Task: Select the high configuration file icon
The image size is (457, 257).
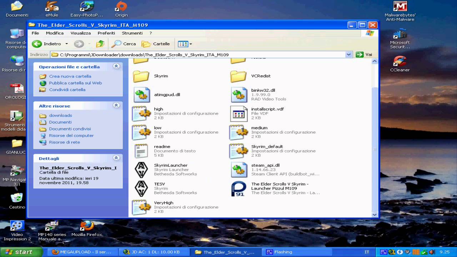Action: 141,114
